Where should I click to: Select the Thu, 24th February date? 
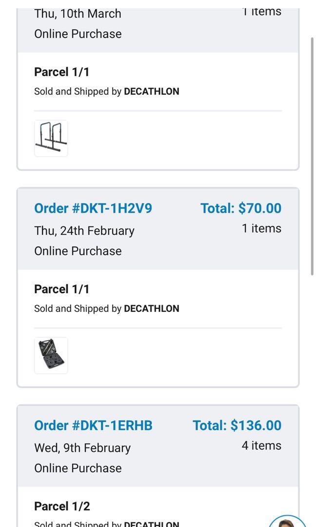tap(84, 231)
